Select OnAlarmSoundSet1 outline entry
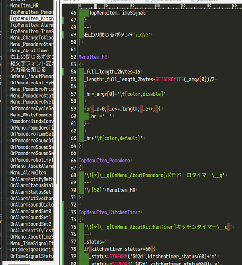 [x=30, y=217]
